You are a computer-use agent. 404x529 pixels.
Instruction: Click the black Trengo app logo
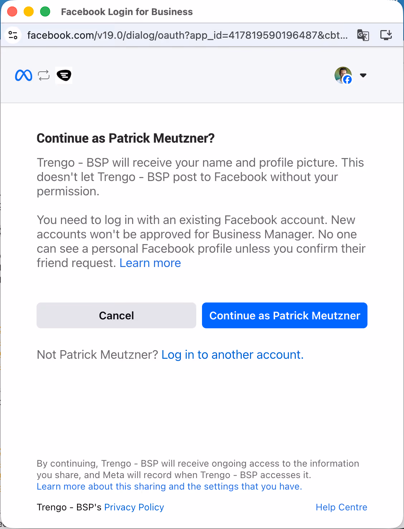point(64,75)
